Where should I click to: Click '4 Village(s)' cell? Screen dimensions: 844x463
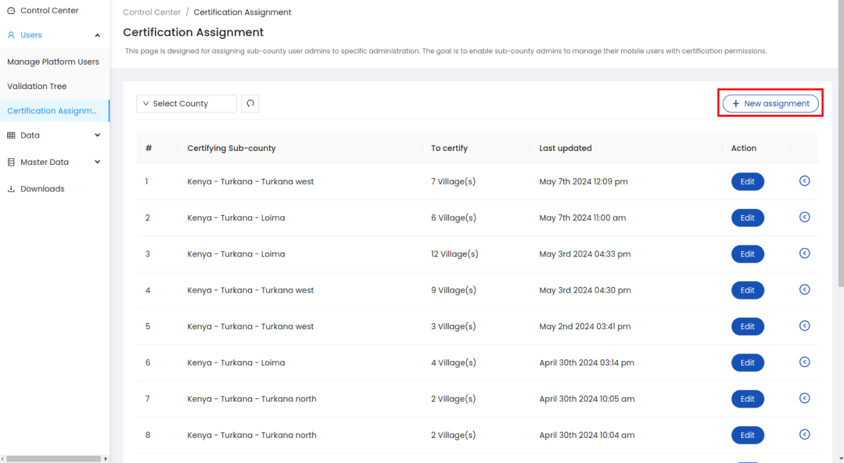click(453, 363)
